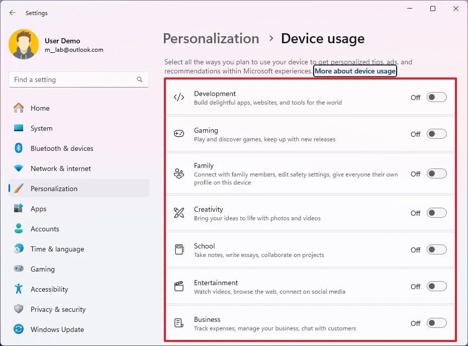
Task: Click the Creativity scissors icon
Action: tap(178, 212)
